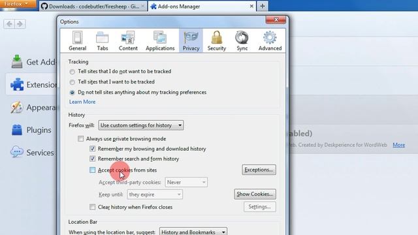Close the Add-ons Manager tab
418x235 pixels.
click(251, 6)
